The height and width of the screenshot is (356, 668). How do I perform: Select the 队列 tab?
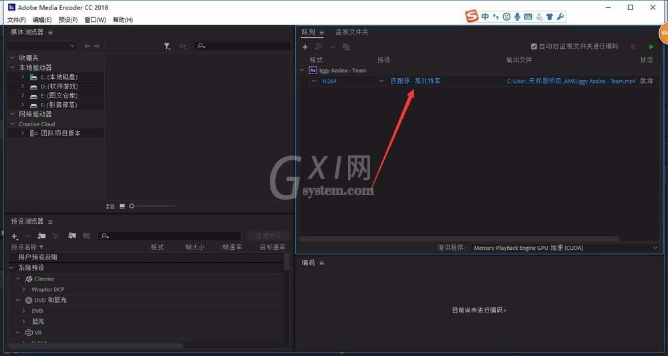(x=309, y=32)
